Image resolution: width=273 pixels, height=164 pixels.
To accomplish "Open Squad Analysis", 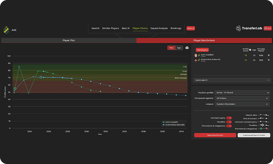I will (x=159, y=28).
